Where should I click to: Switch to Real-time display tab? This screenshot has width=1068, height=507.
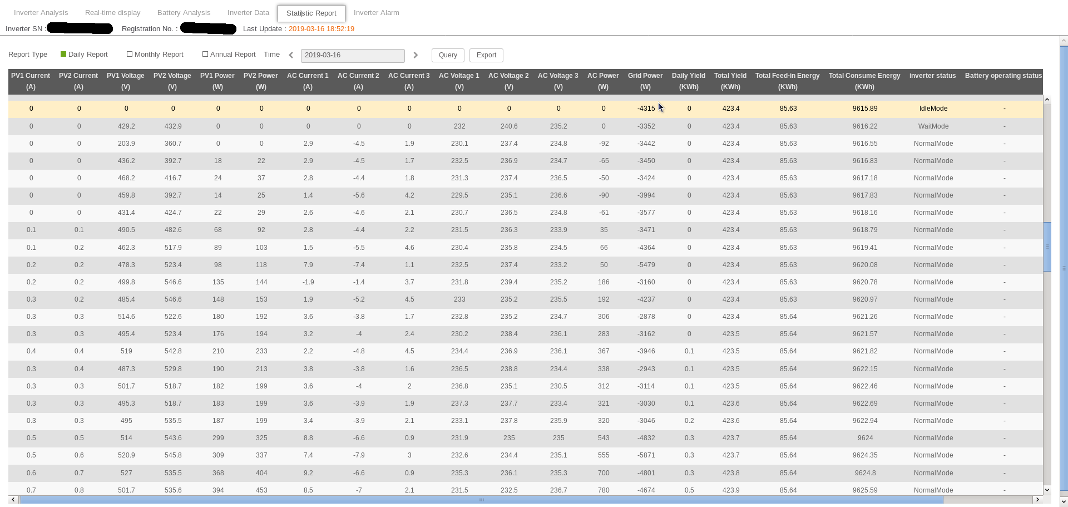pos(112,13)
